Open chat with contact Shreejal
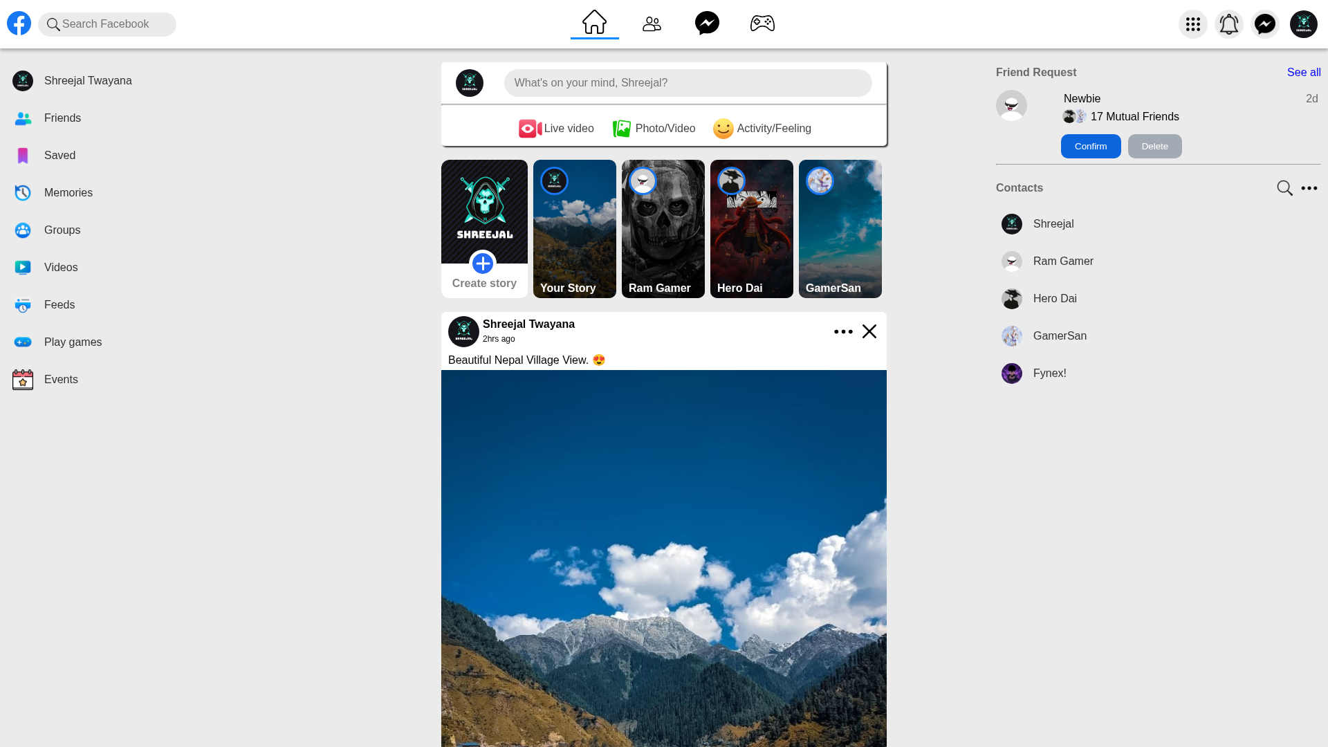This screenshot has width=1328, height=747. [x=1038, y=224]
